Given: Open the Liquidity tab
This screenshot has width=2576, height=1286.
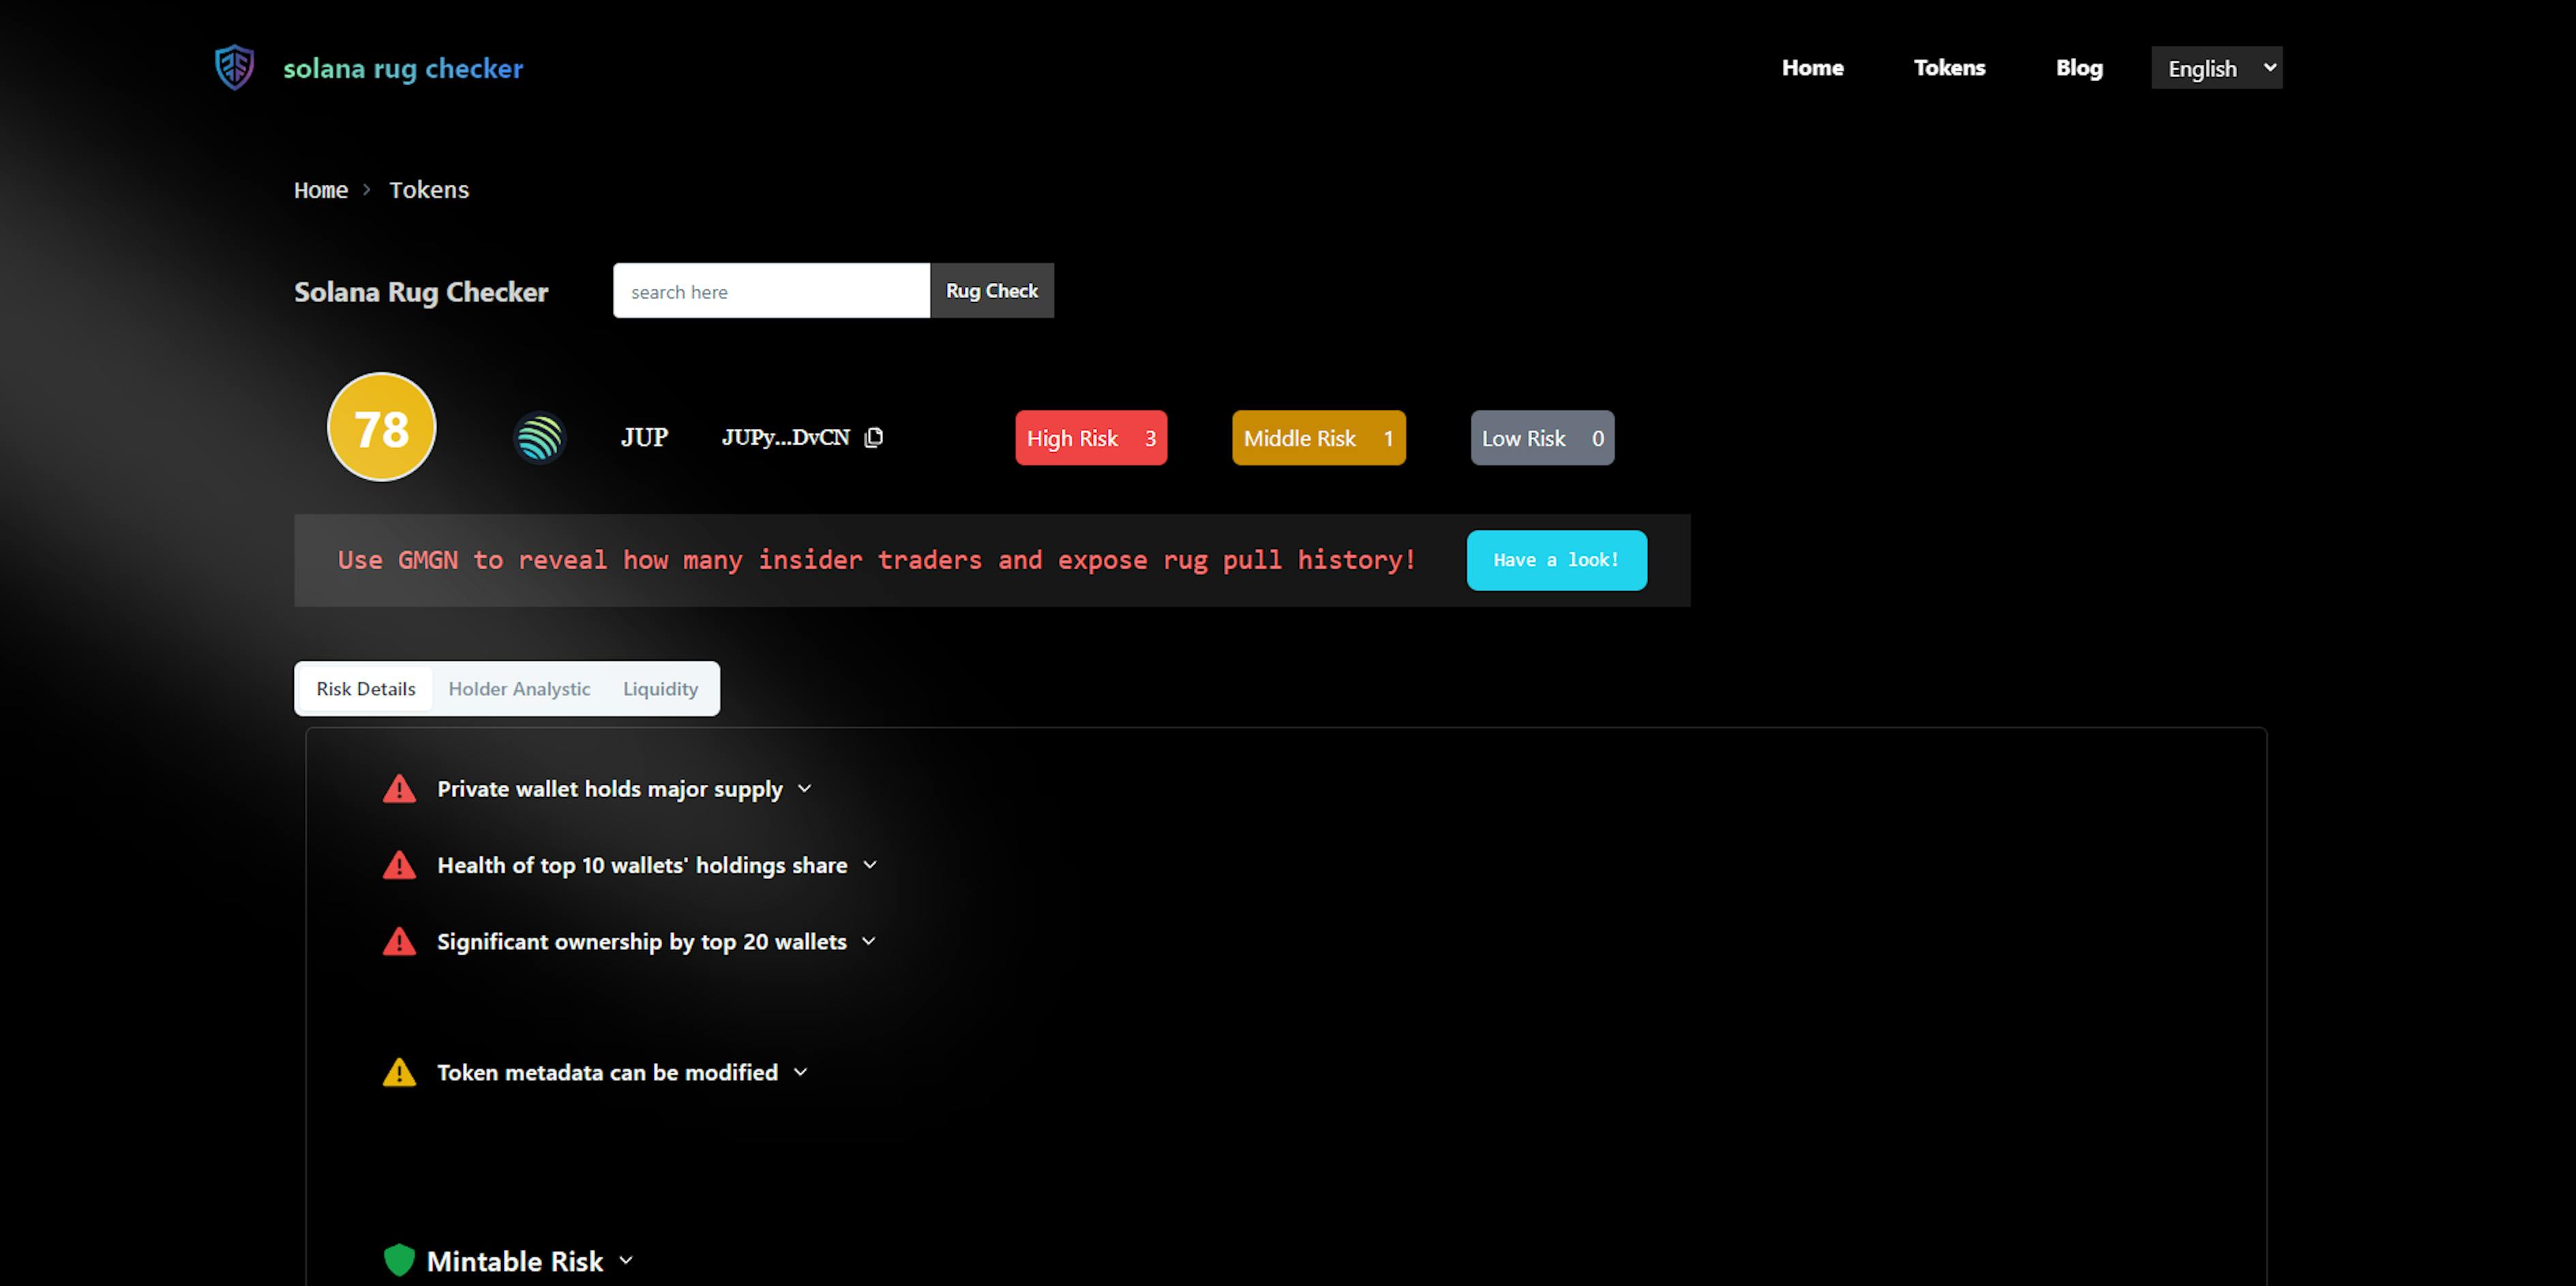Looking at the screenshot, I should tap(660, 689).
